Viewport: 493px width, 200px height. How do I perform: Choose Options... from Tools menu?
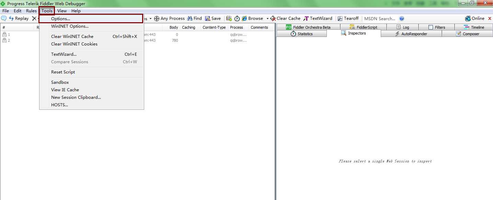[91, 19]
